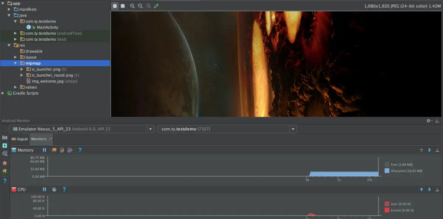This screenshot has height=219, width=443.
Task: Move the CPU panel up
Action: 421,189
